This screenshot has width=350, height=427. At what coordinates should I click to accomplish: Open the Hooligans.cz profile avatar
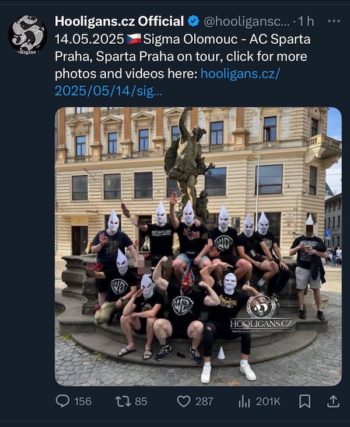coord(27,35)
